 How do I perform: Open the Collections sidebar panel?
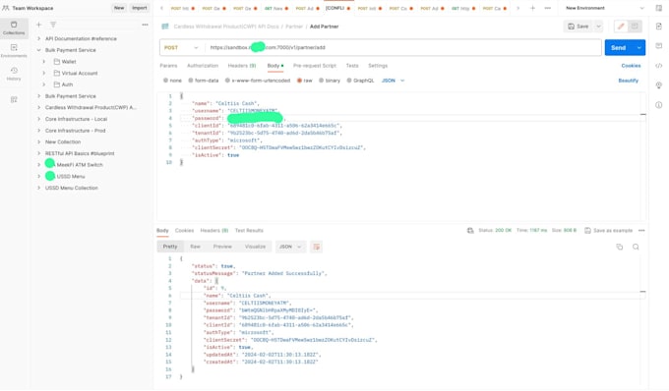(x=14, y=28)
